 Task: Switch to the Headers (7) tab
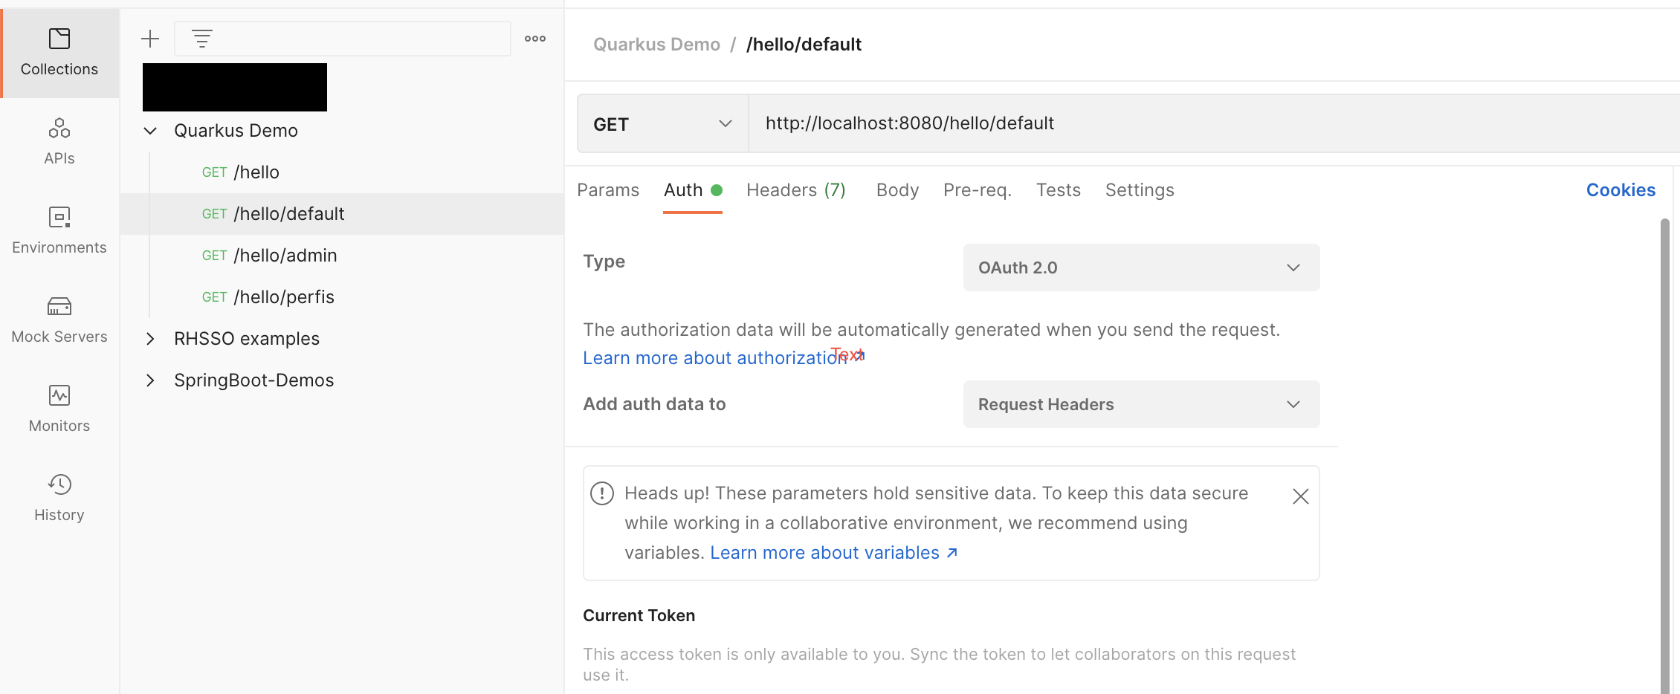(796, 190)
